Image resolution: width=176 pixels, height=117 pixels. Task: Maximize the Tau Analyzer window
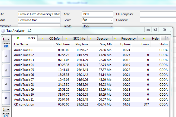pos(155,30)
